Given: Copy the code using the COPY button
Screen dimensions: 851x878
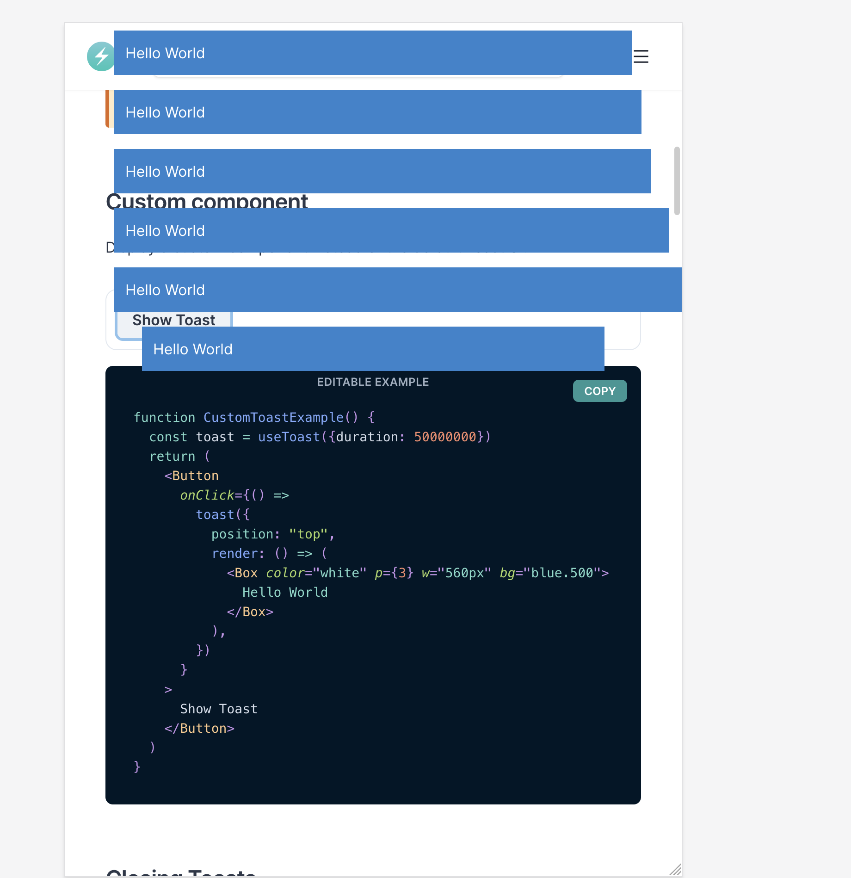Looking at the screenshot, I should (x=600, y=391).
